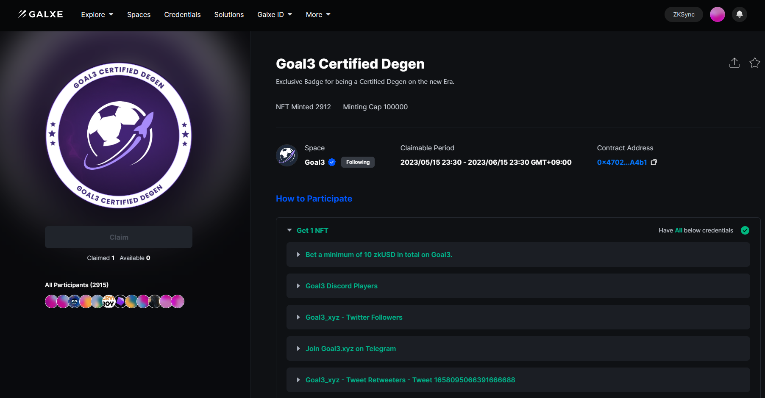Copy the contract address
765x398 pixels.
pos(654,162)
